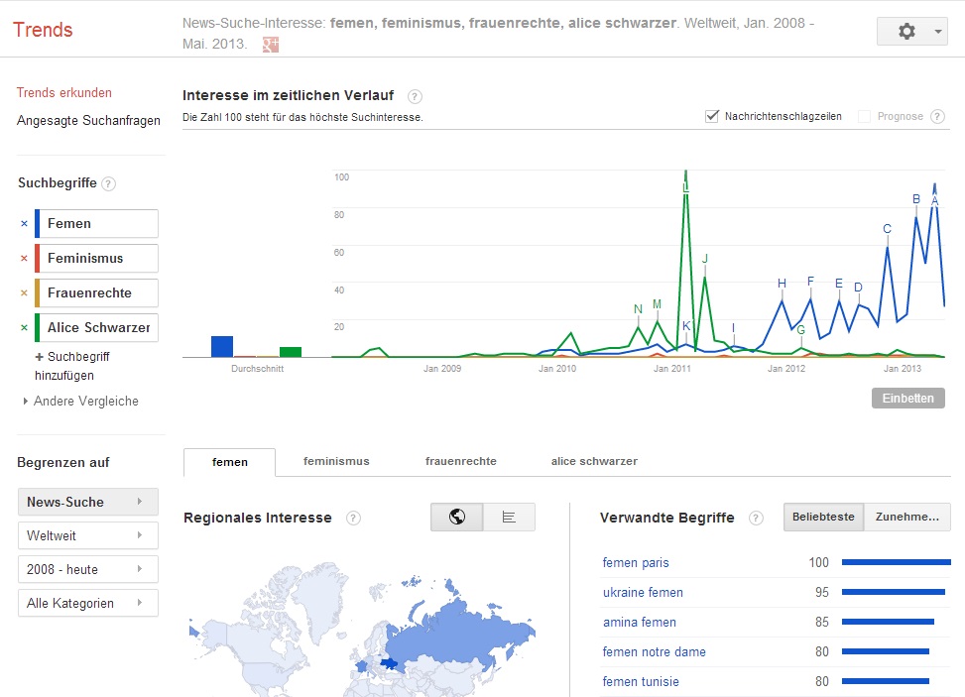Remove the Alice Schwarzer search term
Screen dimensions: 965x697
coord(24,327)
